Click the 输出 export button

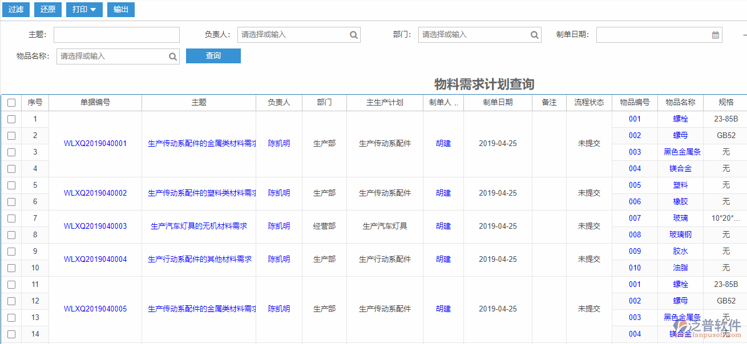tap(120, 10)
